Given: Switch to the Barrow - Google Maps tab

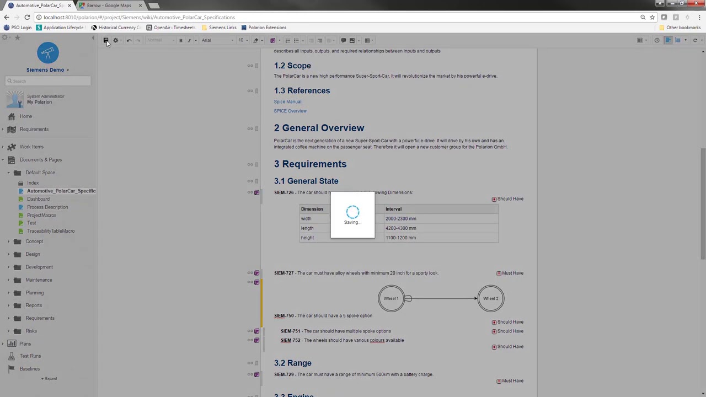Looking at the screenshot, I should [x=109, y=6].
